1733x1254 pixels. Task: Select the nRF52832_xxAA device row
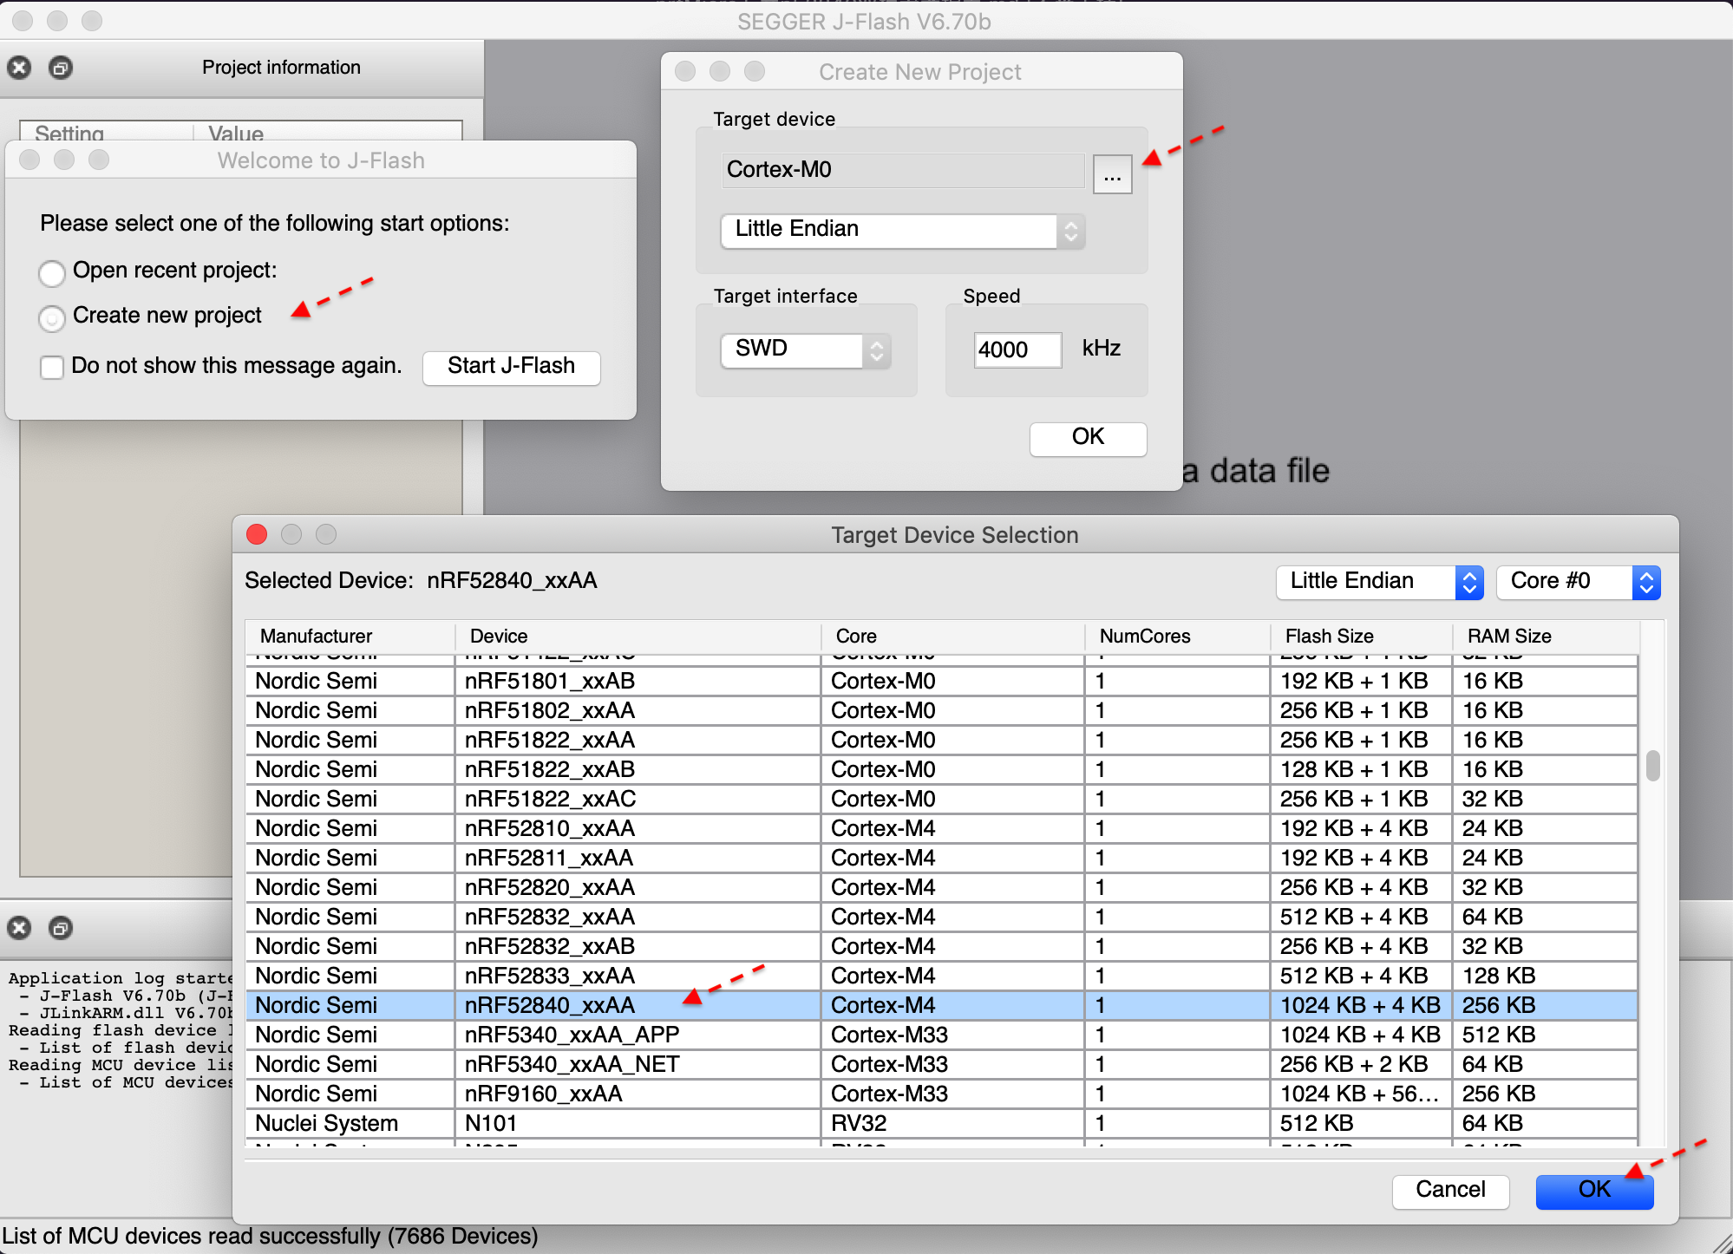(x=942, y=917)
